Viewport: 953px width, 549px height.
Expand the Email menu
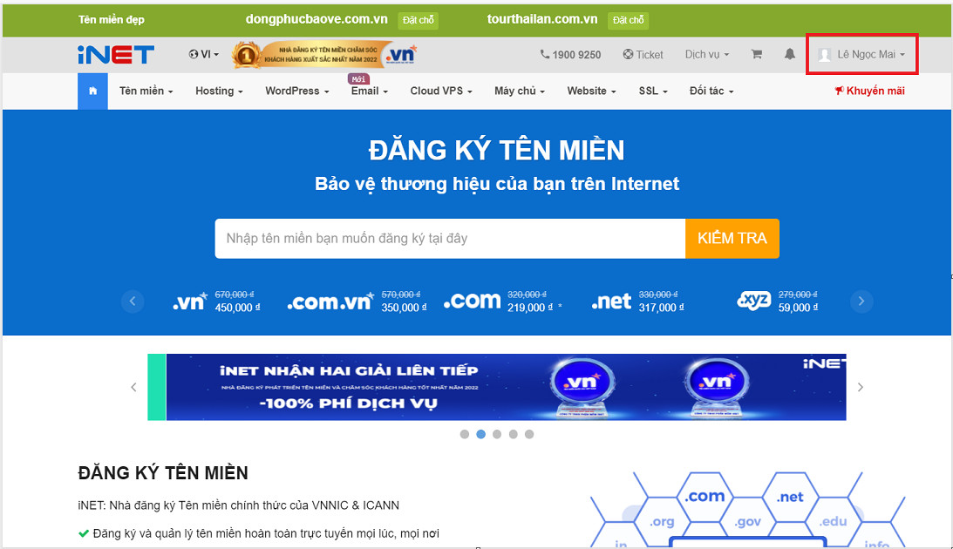[370, 91]
